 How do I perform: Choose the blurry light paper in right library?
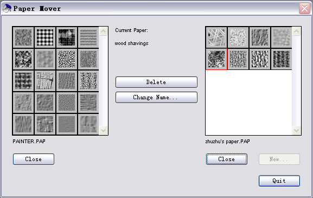coord(282,37)
